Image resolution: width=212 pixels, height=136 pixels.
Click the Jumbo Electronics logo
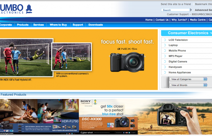point(16,9)
